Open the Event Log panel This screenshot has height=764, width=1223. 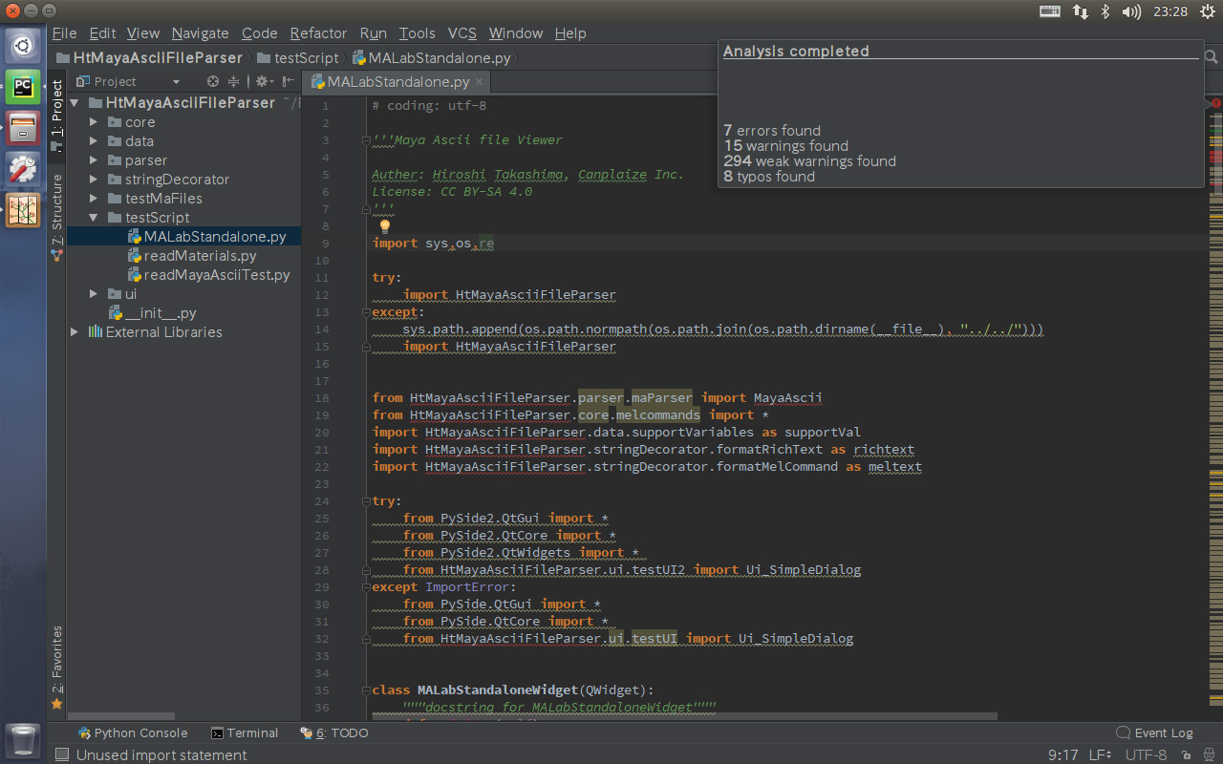coord(1154,733)
